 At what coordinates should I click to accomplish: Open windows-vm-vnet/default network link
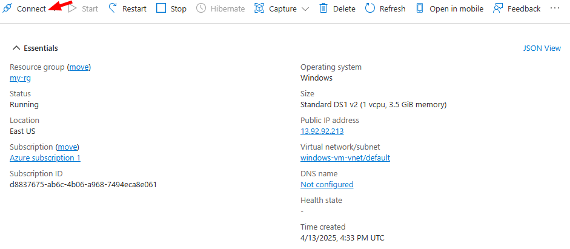coord(345,158)
